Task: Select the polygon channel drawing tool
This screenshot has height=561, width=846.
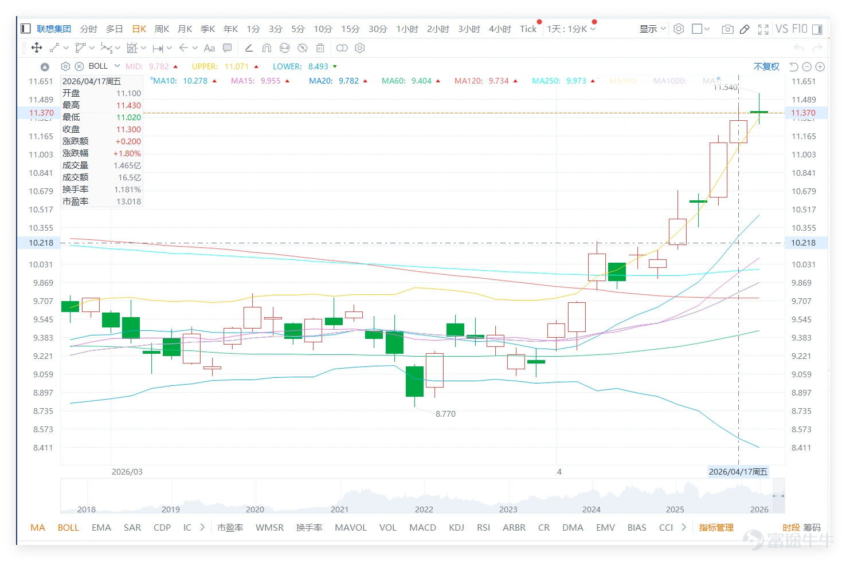Action: 80,48
